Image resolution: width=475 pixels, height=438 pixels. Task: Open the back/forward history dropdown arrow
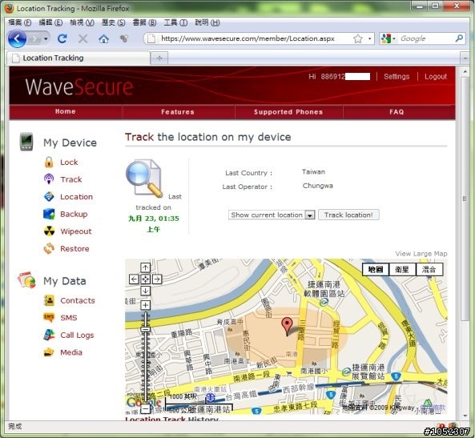[46, 38]
